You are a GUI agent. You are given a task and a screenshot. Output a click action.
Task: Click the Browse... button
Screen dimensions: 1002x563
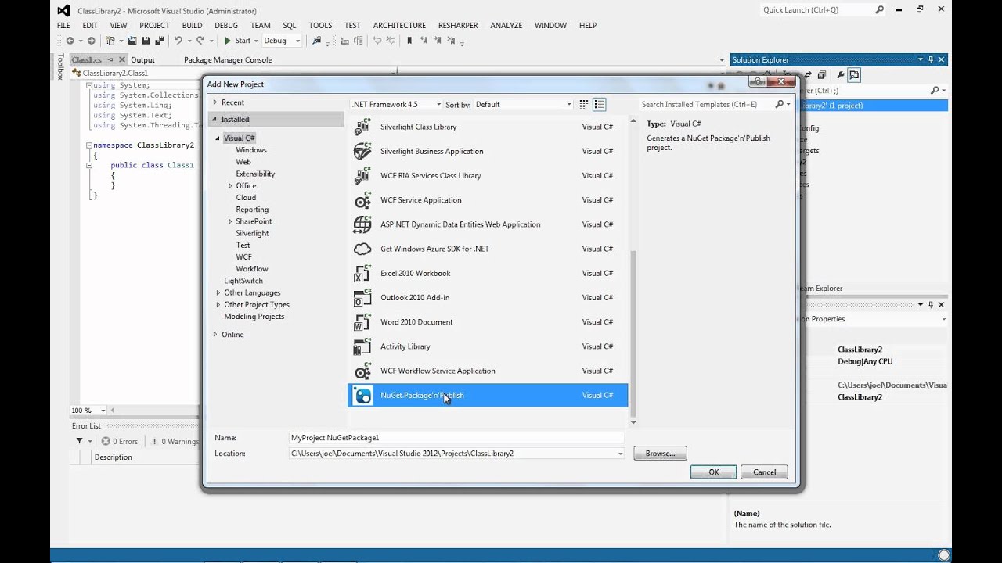[660, 454]
